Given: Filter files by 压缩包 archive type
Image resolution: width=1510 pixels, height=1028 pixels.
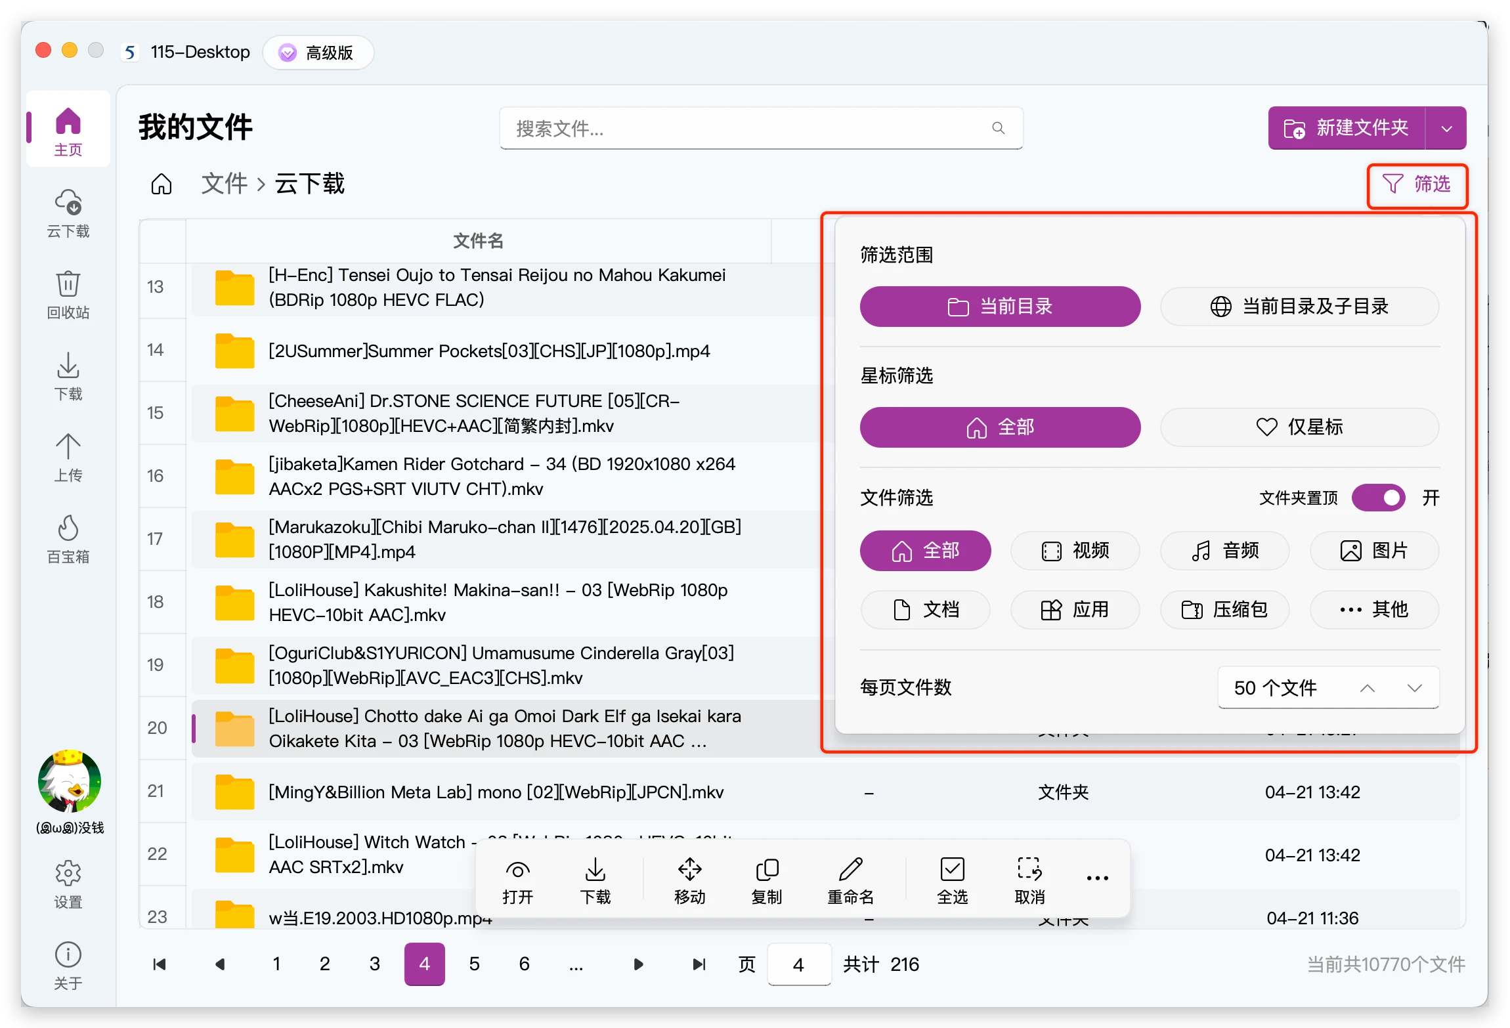Looking at the screenshot, I should pyautogui.click(x=1224, y=610).
